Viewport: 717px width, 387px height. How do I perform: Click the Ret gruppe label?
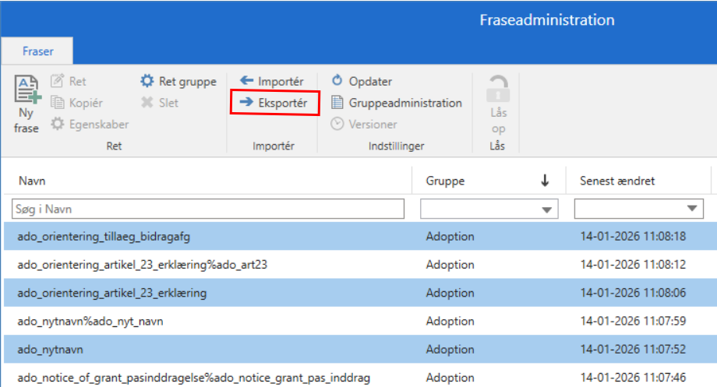pyautogui.click(x=188, y=81)
